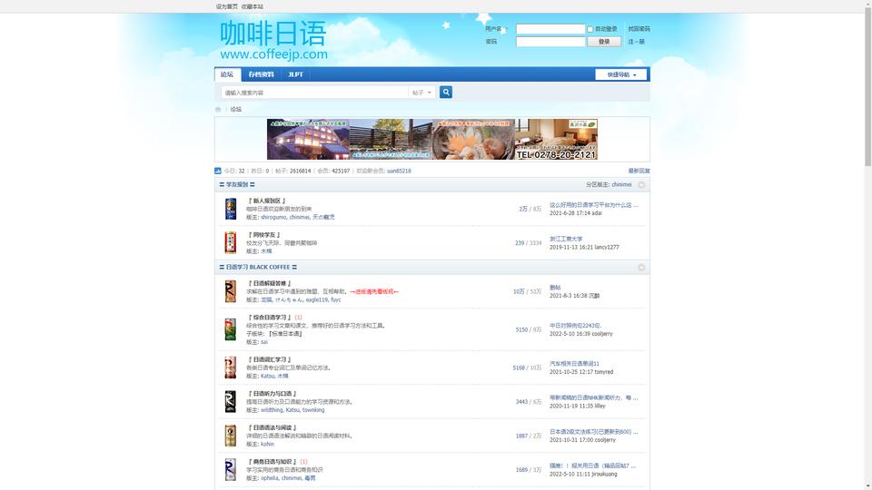Open the 日语语法与阅读 forum can icon

pyautogui.click(x=230, y=436)
